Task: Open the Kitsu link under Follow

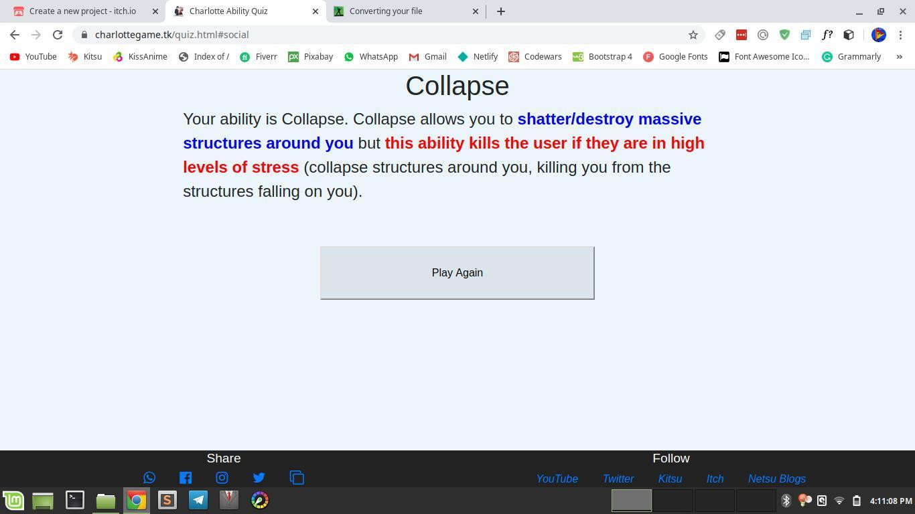Action: 670,479
